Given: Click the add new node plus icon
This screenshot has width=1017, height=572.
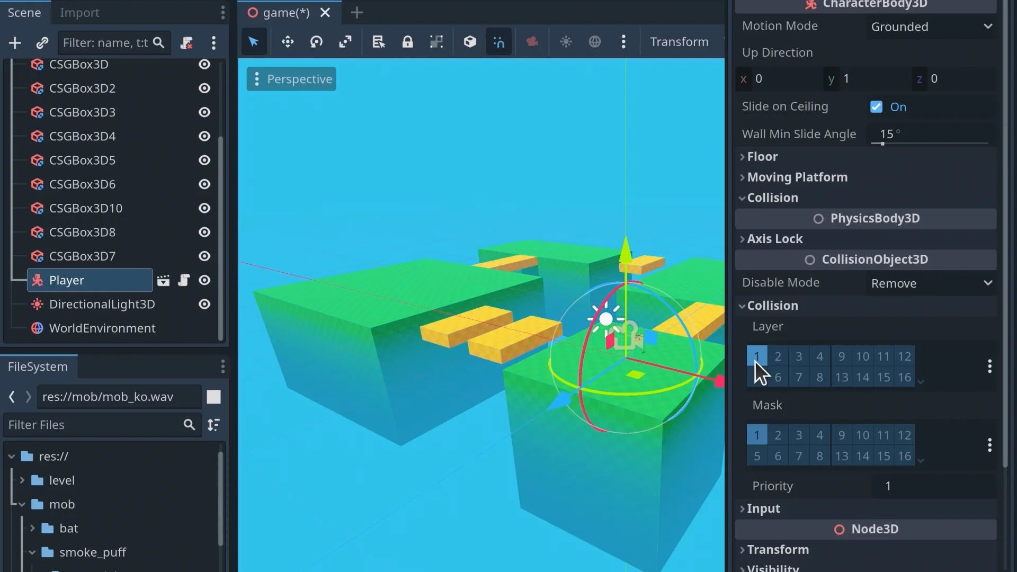Looking at the screenshot, I should coord(15,43).
